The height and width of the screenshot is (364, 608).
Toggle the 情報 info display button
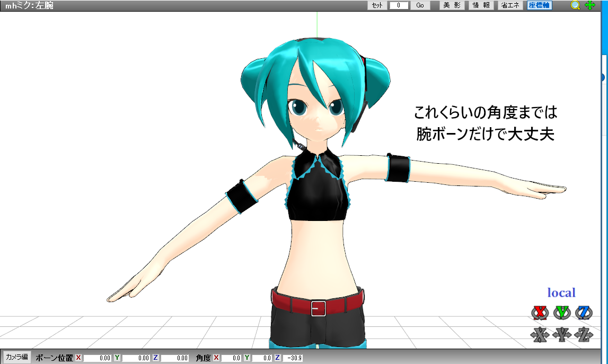click(481, 5)
